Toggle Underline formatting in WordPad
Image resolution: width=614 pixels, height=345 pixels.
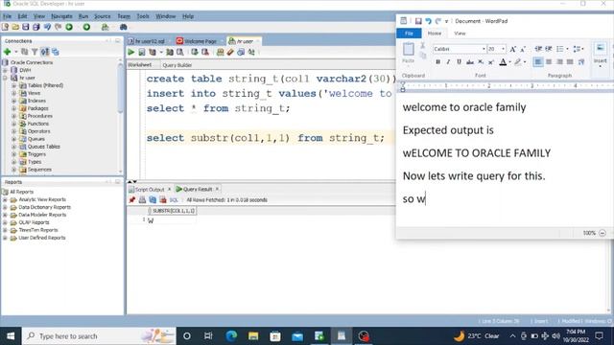click(x=459, y=61)
